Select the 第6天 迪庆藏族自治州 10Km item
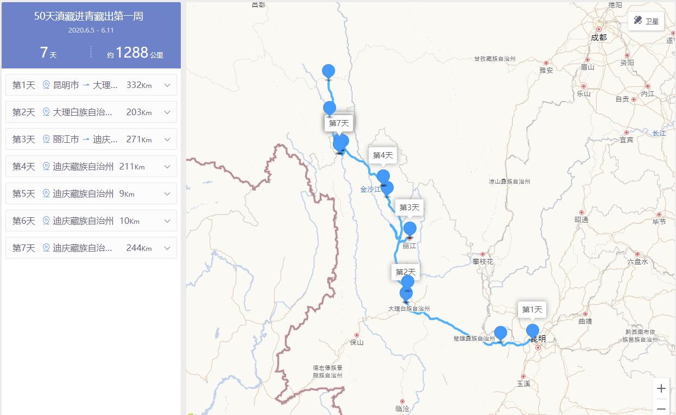This screenshot has width=676, height=415. pyautogui.click(x=91, y=221)
